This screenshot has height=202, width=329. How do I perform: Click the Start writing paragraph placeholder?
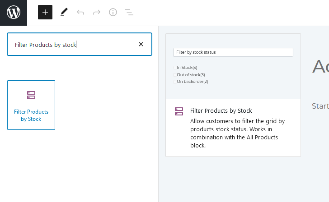[320, 106]
